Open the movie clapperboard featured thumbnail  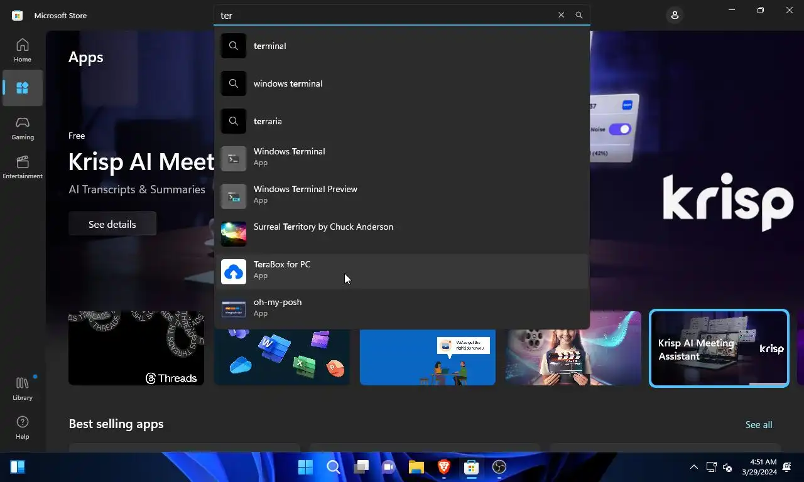pyautogui.click(x=573, y=348)
